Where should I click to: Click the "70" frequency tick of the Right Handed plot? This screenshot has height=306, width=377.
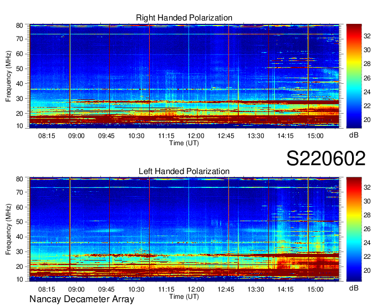pos(19,39)
